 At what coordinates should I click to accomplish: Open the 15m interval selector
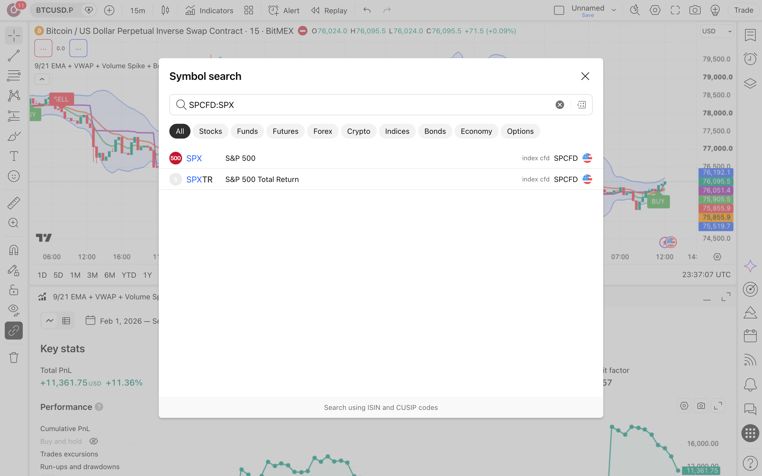click(137, 10)
